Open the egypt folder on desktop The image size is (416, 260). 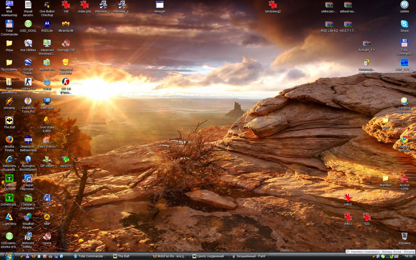point(386,123)
